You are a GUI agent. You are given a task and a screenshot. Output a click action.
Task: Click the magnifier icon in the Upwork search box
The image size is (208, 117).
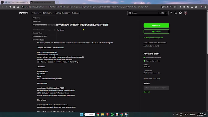(130, 13)
